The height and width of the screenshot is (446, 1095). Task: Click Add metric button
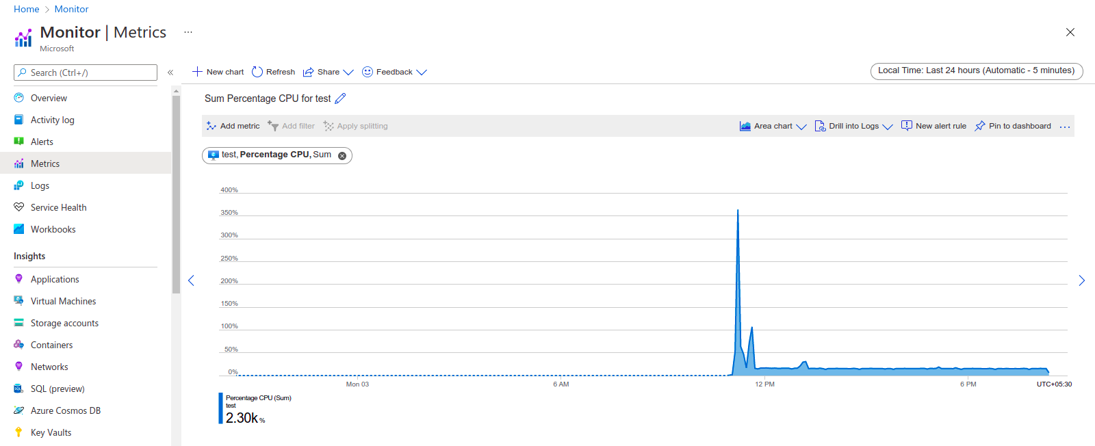point(233,126)
